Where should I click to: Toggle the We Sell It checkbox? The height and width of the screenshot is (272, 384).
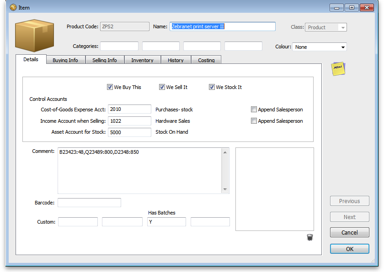click(x=162, y=87)
